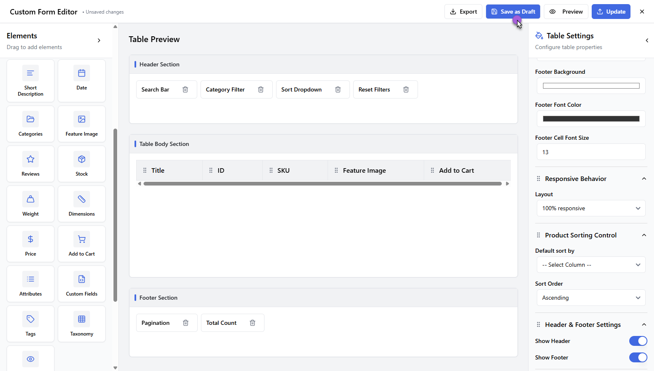Viewport: 654px width, 371px height.
Task: Toggle the Show Header switch
Action: [638, 341]
